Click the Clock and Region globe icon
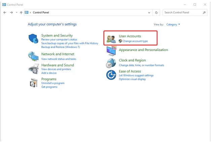Viewport: 211px width, 142px height. [x=111, y=63]
